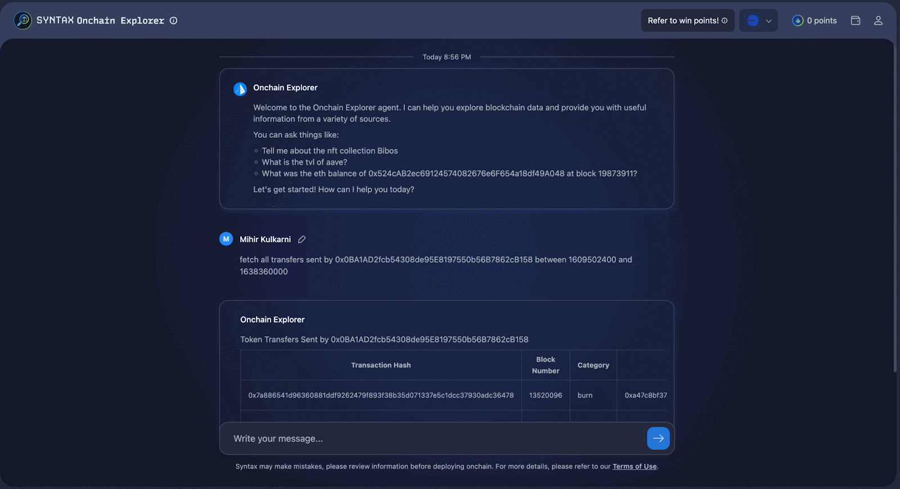Open the network selector dropdown
900x489 pixels.
tap(758, 21)
